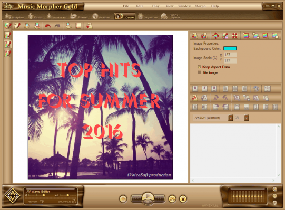Click the move image arrows icon
This screenshot has height=210, width=285.
click(215, 36)
